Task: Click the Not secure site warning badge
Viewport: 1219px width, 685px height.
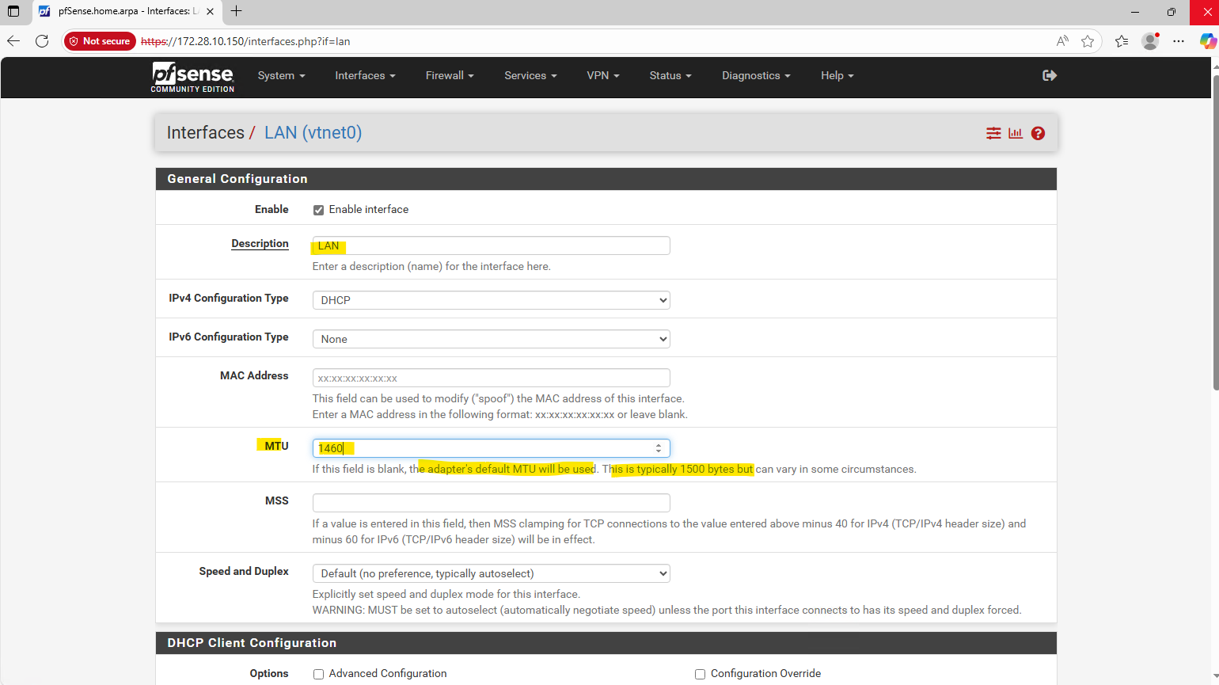Action: point(100,41)
